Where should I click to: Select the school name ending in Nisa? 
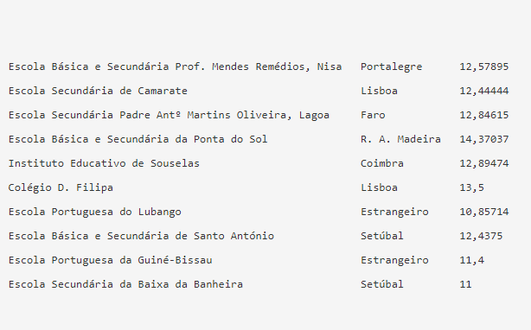(x=175, y=67)
